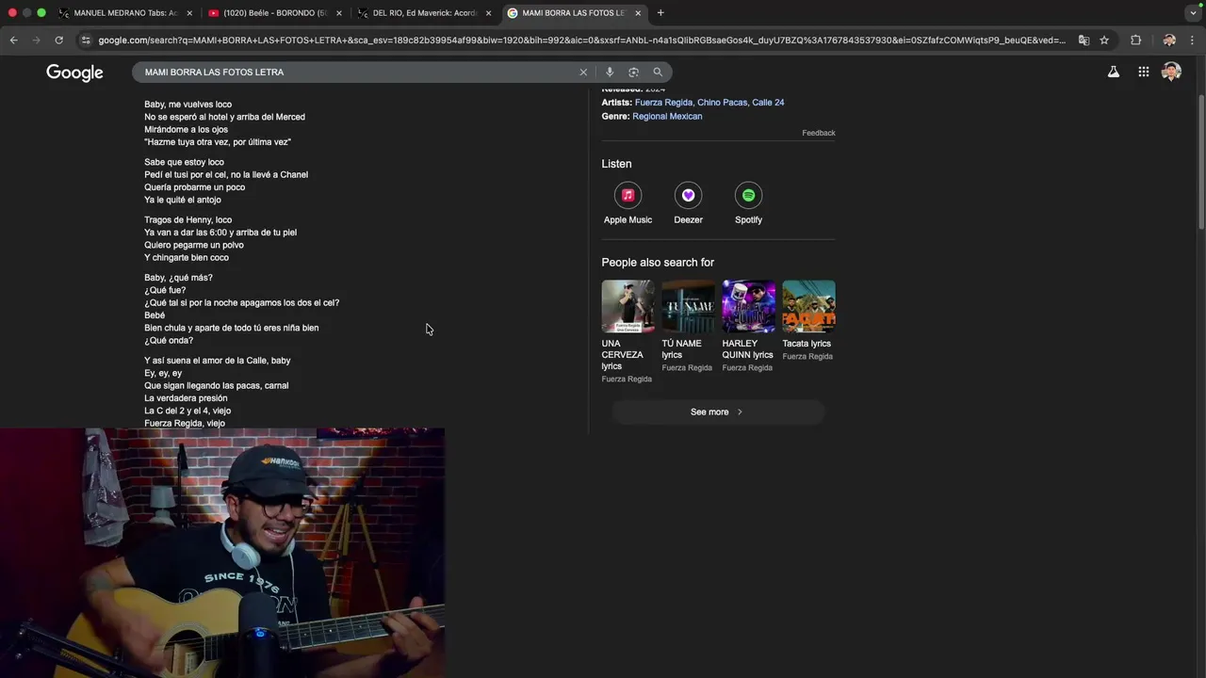Click lyric line 'Fuerza Regida, viejo'
This screenshot has width=1206, height=678.
[185, 424]
